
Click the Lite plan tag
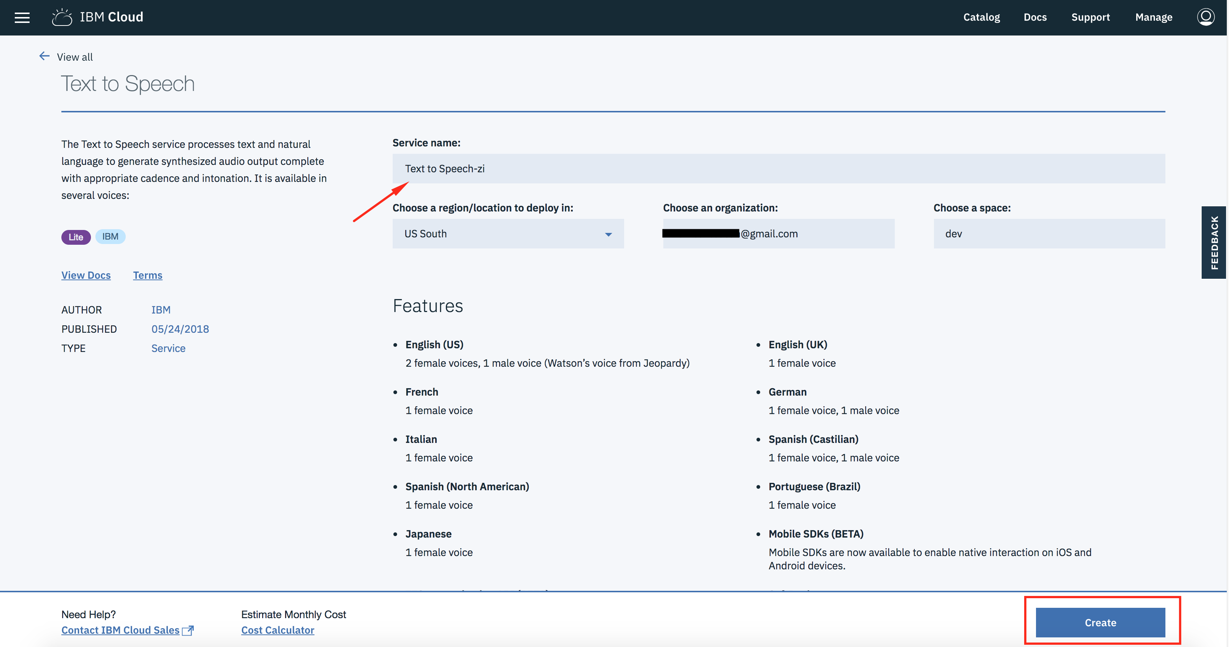(76, 237)
